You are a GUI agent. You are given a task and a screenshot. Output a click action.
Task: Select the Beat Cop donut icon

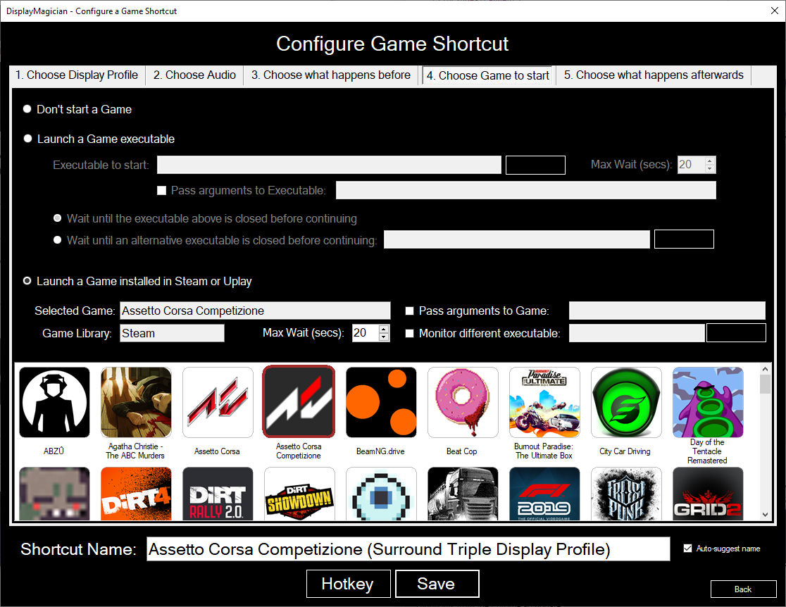pos(463,402)
